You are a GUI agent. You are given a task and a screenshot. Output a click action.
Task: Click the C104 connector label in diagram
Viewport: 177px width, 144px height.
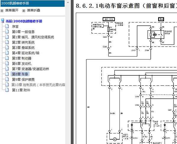tap(147, 50)
